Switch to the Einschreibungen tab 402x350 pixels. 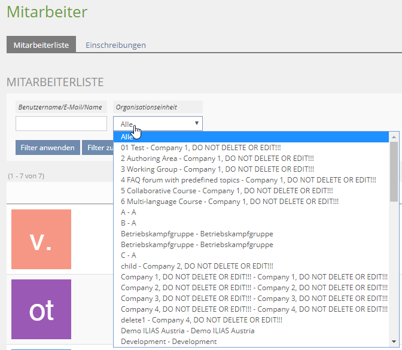pos(115,45)
